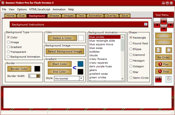Viewport: 175px width, 115px height.
Task: Center vertically using the vertical align icon
Action: pyautogui.click(x=169, y=50)
